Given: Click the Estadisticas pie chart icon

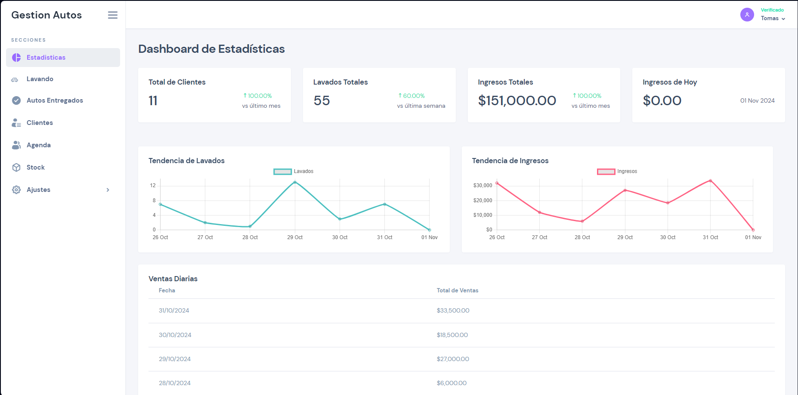Looking at the screenshot, I should (x=16, y=58).
